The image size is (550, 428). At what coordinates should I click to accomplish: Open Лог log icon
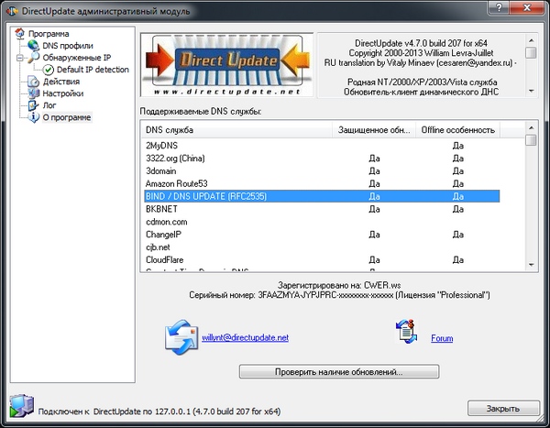point(33,105)
